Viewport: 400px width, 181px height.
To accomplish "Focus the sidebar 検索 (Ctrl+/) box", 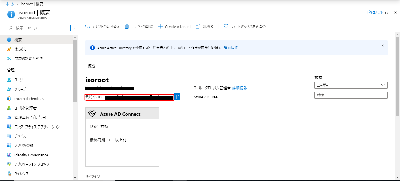I will (x=39, y=28).
